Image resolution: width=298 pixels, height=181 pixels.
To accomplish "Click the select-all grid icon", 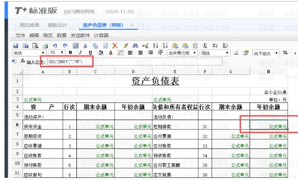I will coord(75,46).
